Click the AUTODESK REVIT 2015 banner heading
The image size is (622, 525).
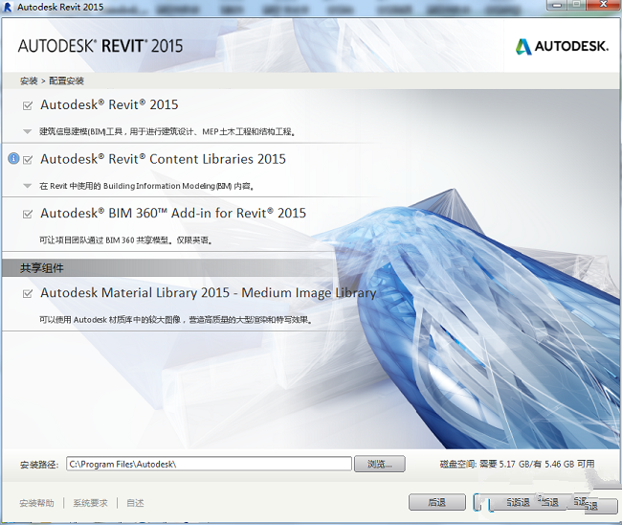[100, 46]
